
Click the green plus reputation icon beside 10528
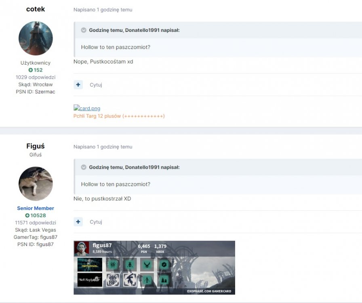pyautogui.click(x=27, y=215)
